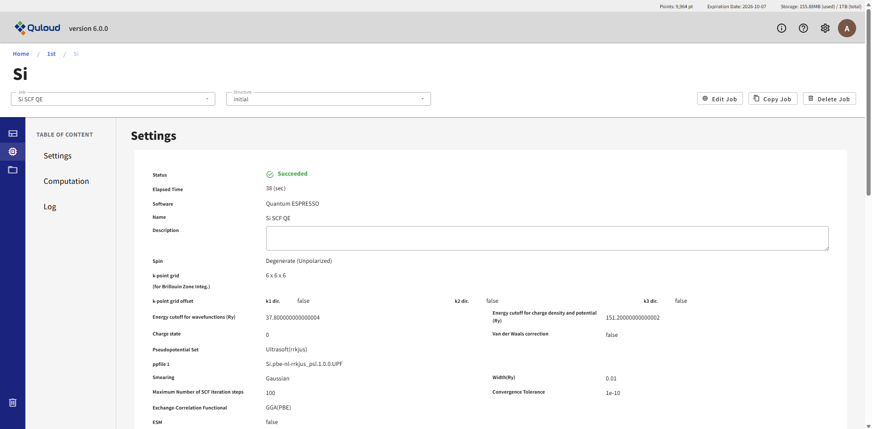Expand the Job dropdown Si SCF QE
This screenshot has width=872, height=429.
[113, 99]
